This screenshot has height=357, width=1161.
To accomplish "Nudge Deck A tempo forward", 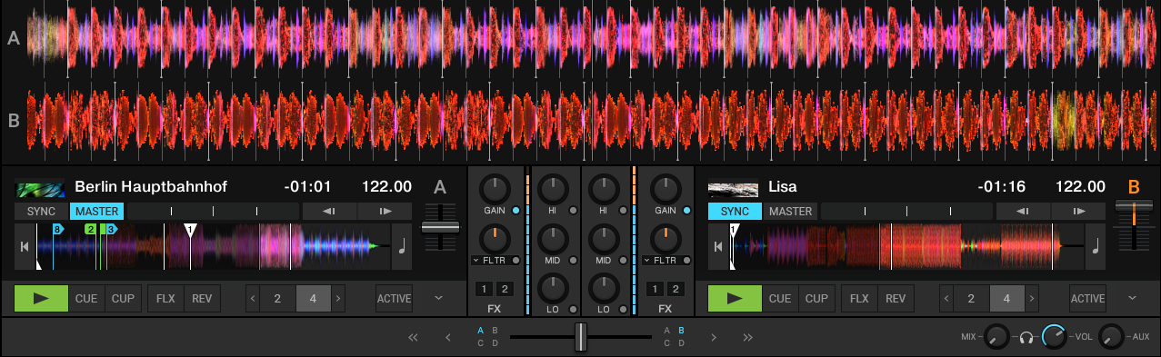I will click(x=385, y=212).
